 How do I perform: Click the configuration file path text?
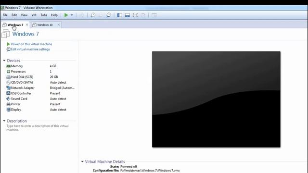[x=150, y=171]
